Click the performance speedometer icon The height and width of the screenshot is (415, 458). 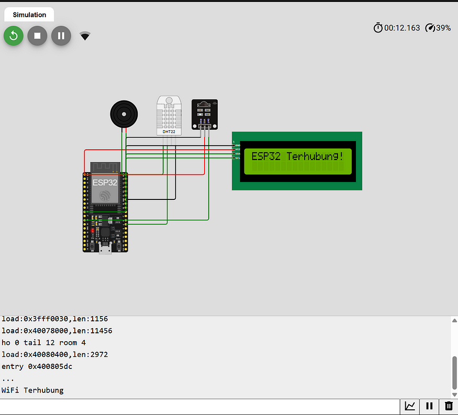click(430, 28)
